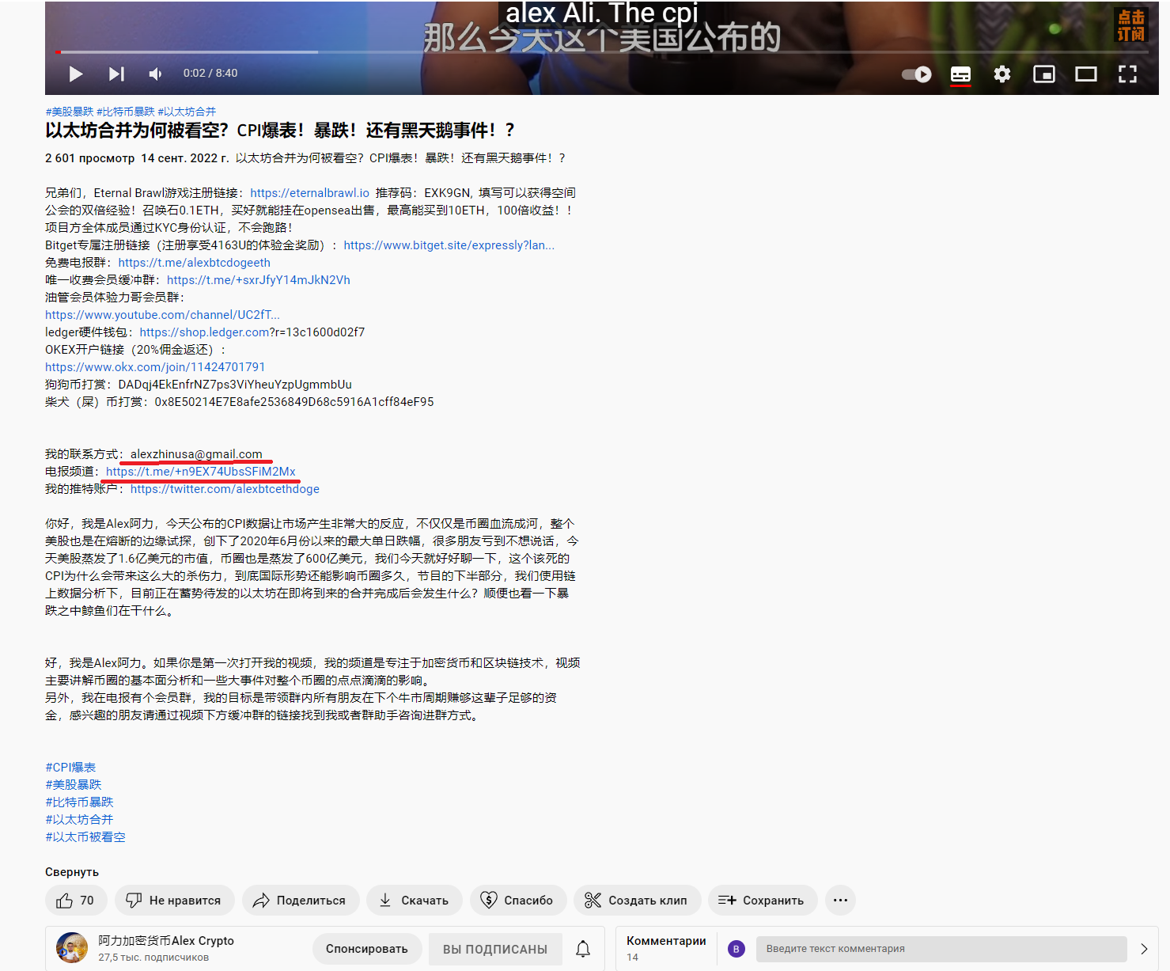Open the t.me/+n9EX74UbsSFiM2Mx channel link
This screenshot has height=971, width=1170.
pos(201,472)
